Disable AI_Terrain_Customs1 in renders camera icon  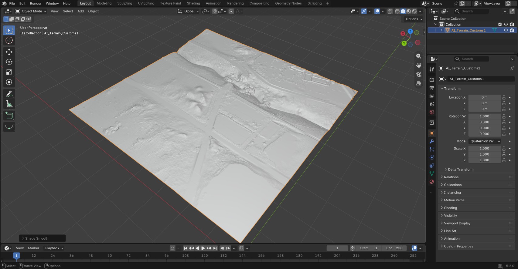click(512, 30)
